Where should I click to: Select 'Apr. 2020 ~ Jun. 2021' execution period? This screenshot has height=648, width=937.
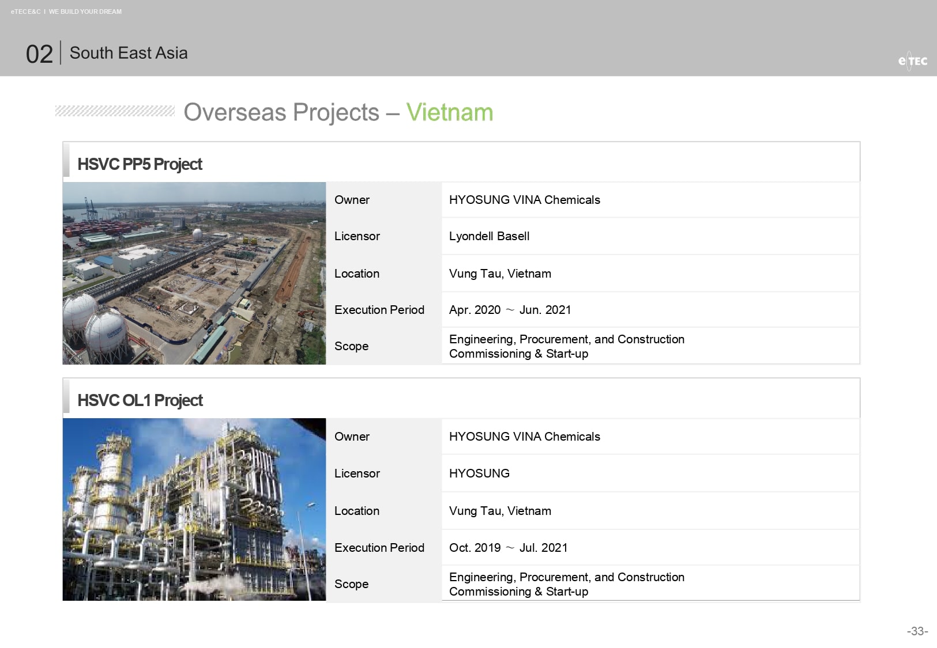510,310
